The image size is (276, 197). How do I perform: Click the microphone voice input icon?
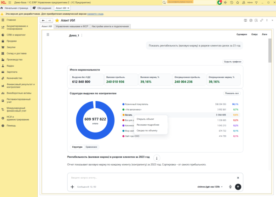[230, 187]
